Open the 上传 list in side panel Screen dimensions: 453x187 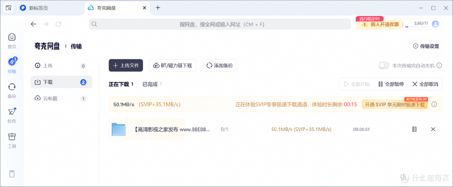click(x=61, y=66)
